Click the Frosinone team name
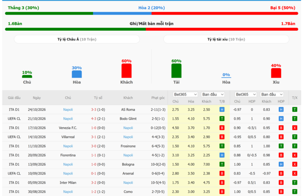The image size is (303, 196). click(x=128, y=146)
